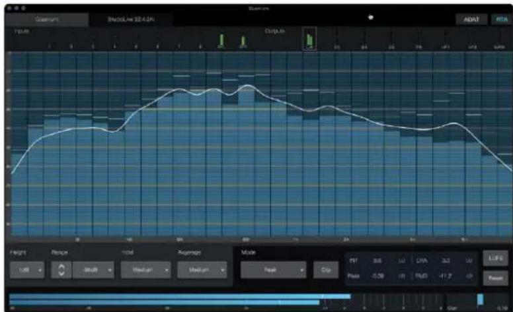
Task: Open the Mode dropdown showing Peak
Action: tap(274, 270)
